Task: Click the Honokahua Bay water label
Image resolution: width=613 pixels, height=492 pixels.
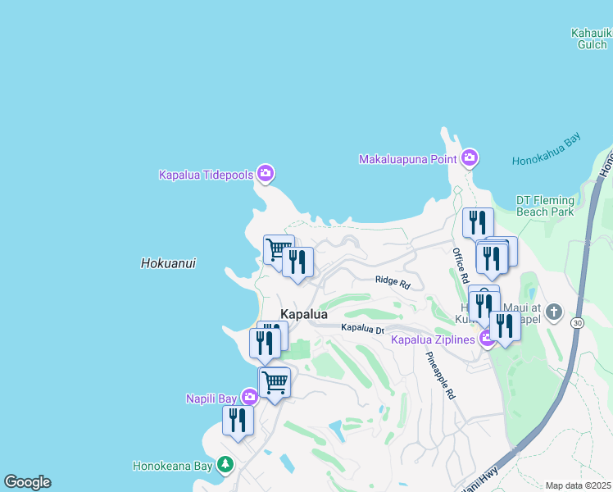Action: 546,149
